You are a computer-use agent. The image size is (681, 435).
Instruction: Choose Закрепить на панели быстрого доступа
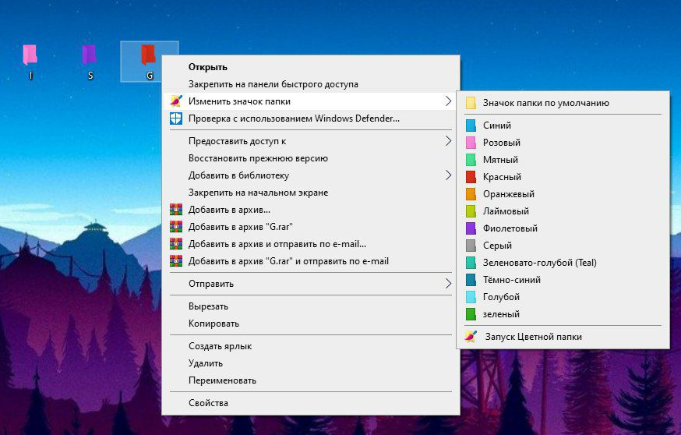coord(311,84)
